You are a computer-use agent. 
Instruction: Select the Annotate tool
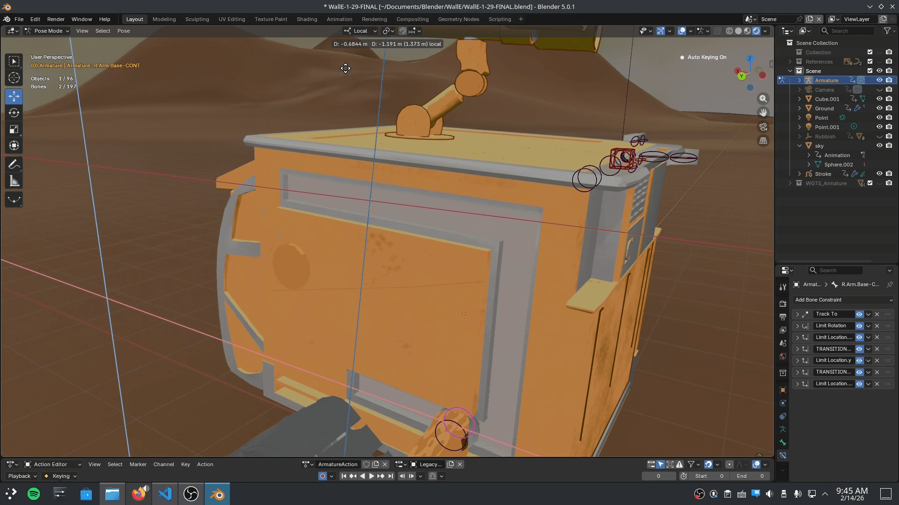click(x=14, y=164)
